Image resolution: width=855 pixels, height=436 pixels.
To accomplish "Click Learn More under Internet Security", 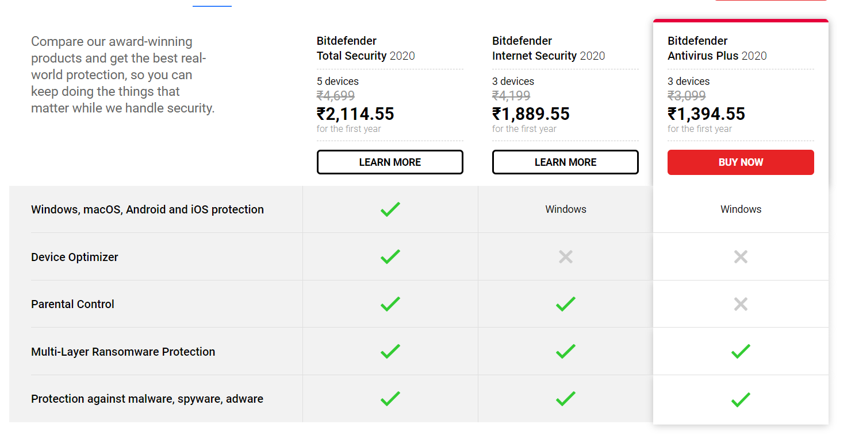I will coord(565,162).
